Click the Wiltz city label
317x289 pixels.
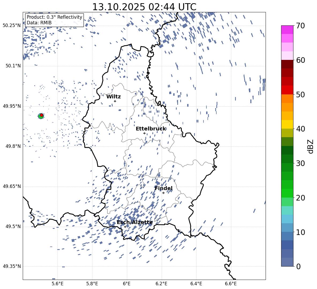(x=114, y=97)
